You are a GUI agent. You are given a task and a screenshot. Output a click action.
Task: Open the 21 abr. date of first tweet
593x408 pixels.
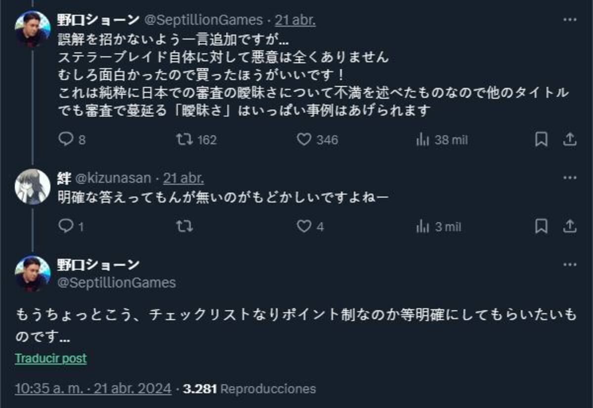pos(295,20)
